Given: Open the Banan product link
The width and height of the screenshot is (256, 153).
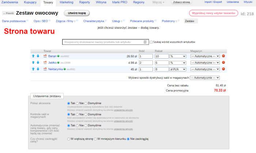Looking at the screenshot, I should 52,56.
